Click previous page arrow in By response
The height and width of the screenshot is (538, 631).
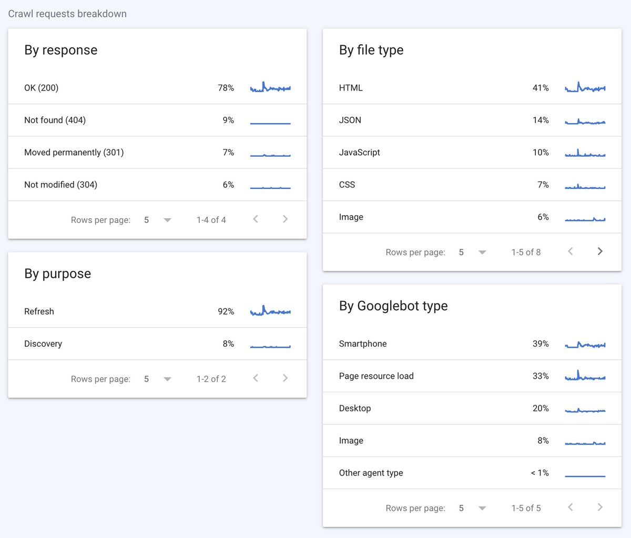[256, 219]
